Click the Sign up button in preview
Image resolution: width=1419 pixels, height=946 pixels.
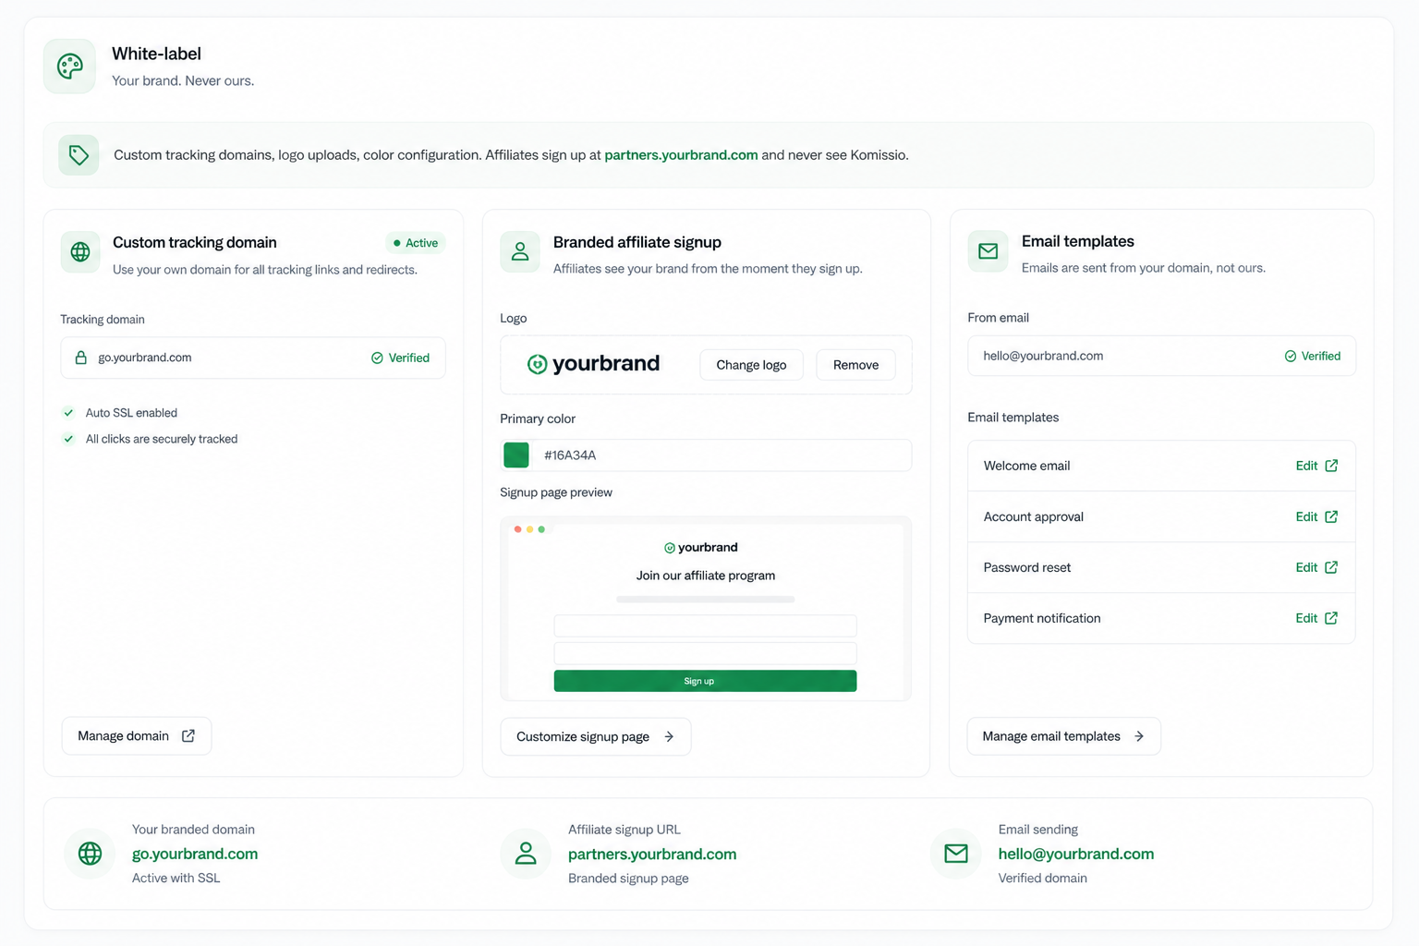tap(705, 681)
